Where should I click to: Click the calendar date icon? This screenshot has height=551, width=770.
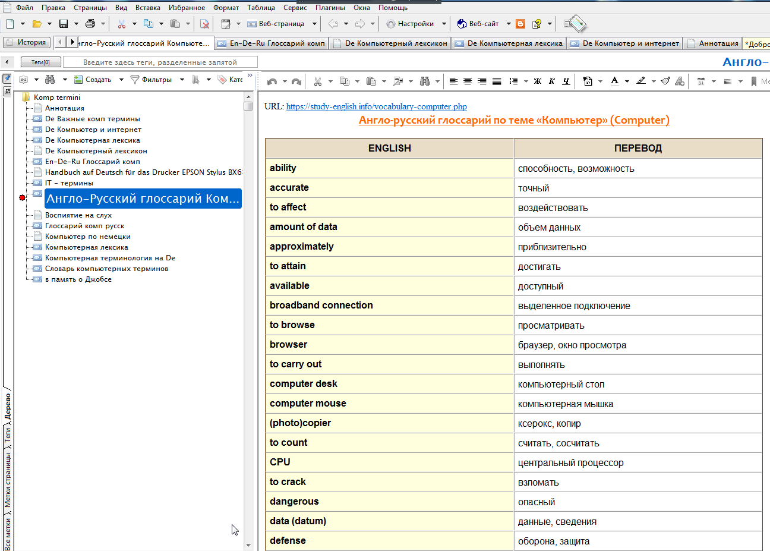(701, 81)
